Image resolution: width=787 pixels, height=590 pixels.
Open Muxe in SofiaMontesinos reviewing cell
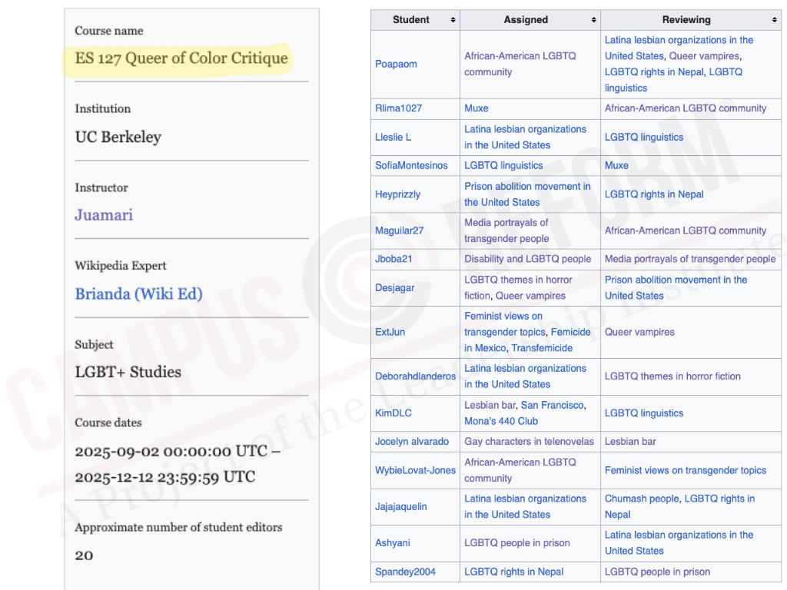(616, 166)
